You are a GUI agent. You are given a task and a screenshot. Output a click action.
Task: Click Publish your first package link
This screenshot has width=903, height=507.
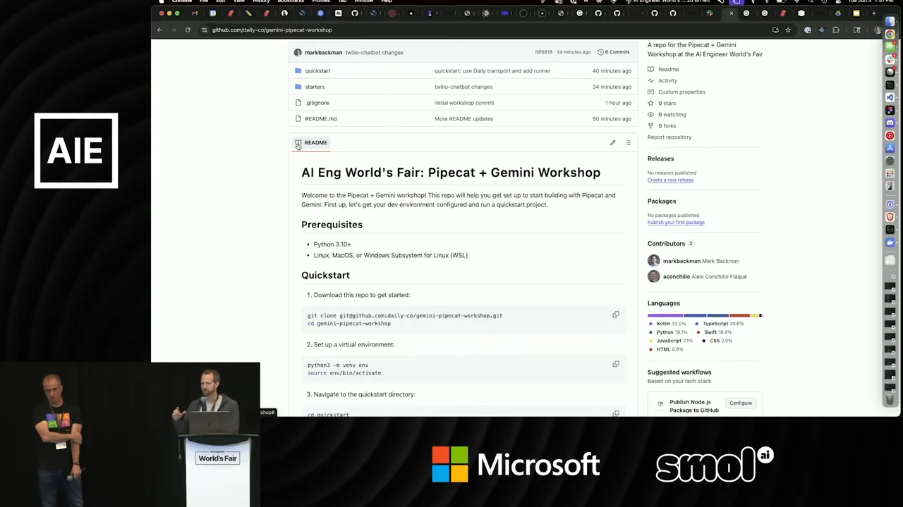point(676,222)
